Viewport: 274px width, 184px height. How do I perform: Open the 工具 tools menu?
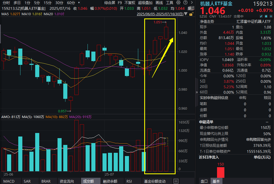[170, 3]
